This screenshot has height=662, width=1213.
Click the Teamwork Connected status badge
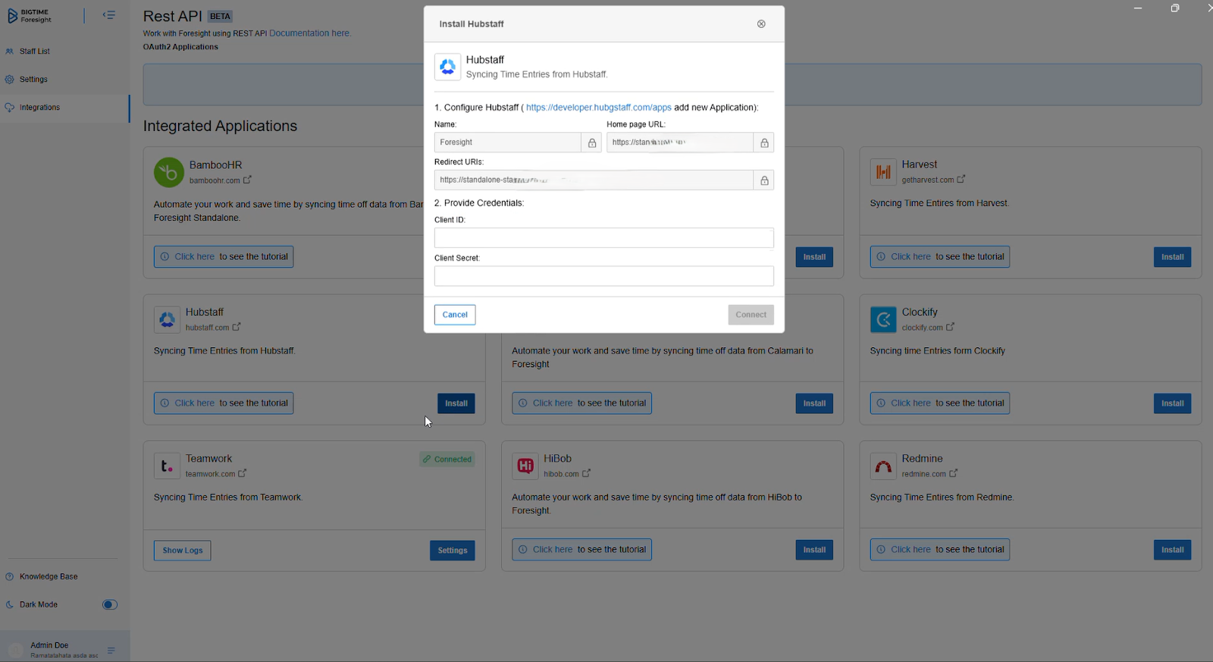pos(447,460)
